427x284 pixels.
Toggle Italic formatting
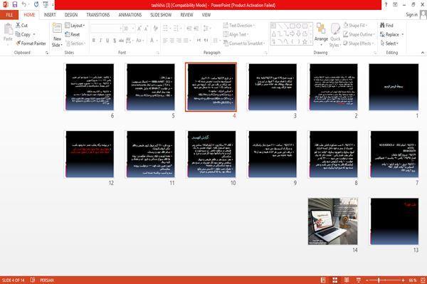click(x=100, y=41)
